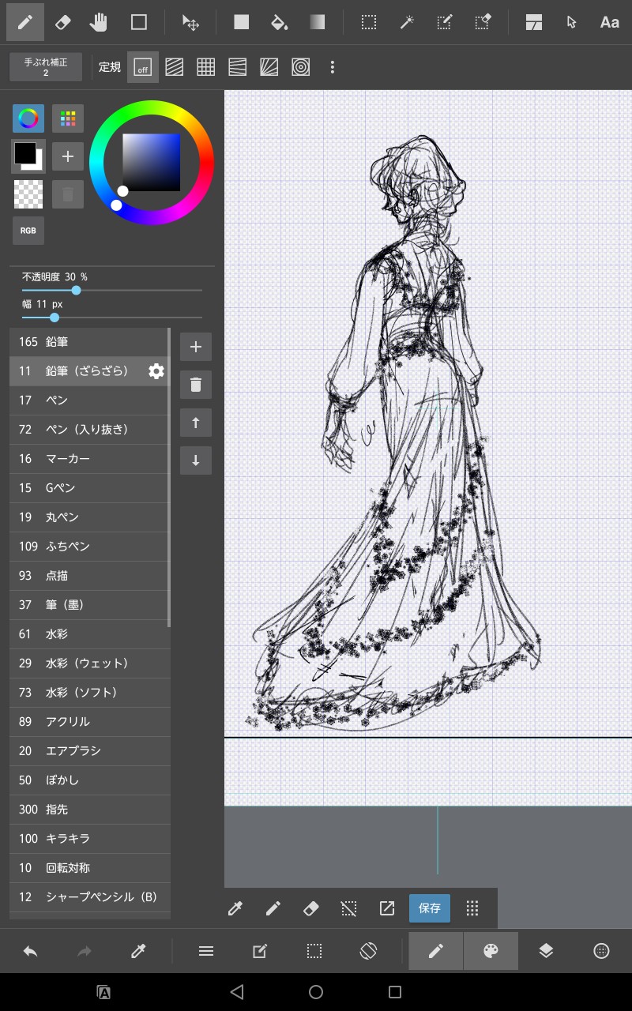
Task: Select the eraser tool in top toolbar
Action: (x=63, y=22)
